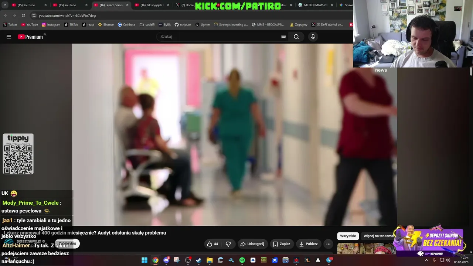473x266 pixels.
Task: Open Windows Start menu
Action: pos(144,260)
